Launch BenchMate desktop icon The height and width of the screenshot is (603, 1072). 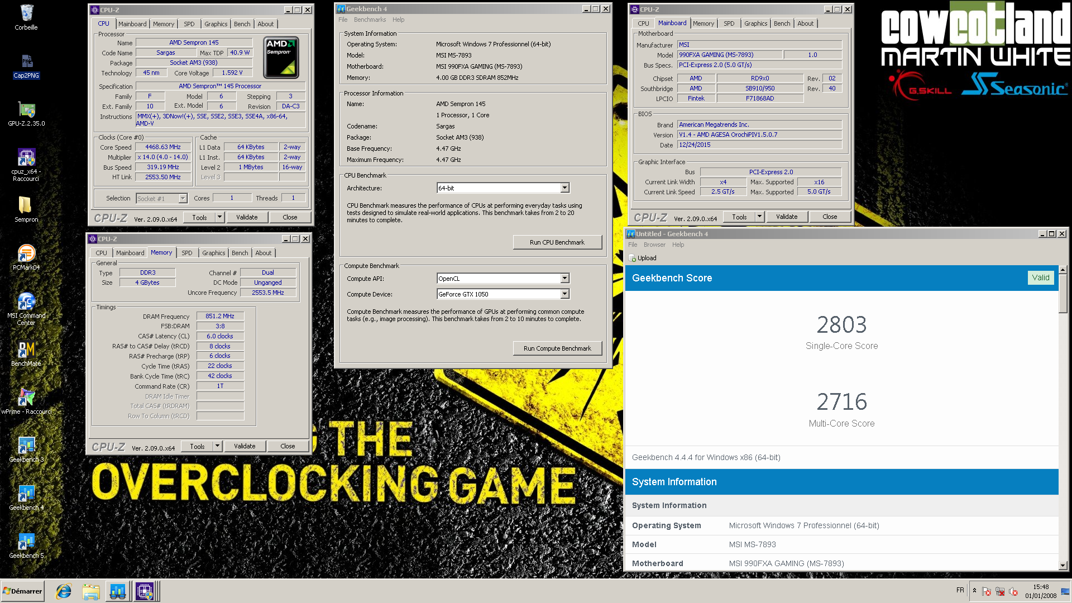(x=26, y=353)
